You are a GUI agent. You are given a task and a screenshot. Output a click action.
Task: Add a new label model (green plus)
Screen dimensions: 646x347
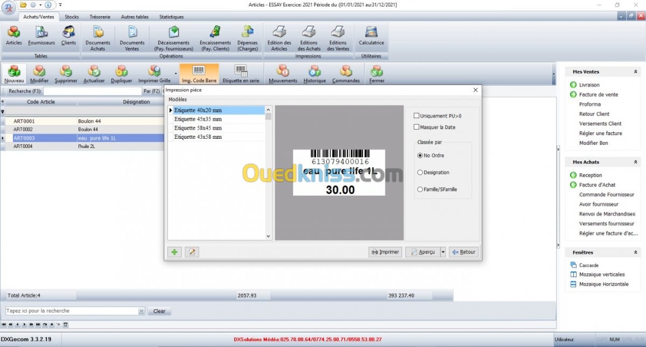coord(175,252)
